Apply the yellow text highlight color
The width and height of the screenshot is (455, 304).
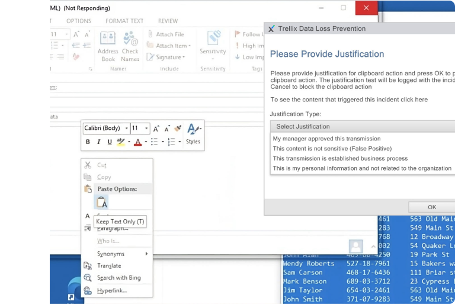(x=121, y=142)
